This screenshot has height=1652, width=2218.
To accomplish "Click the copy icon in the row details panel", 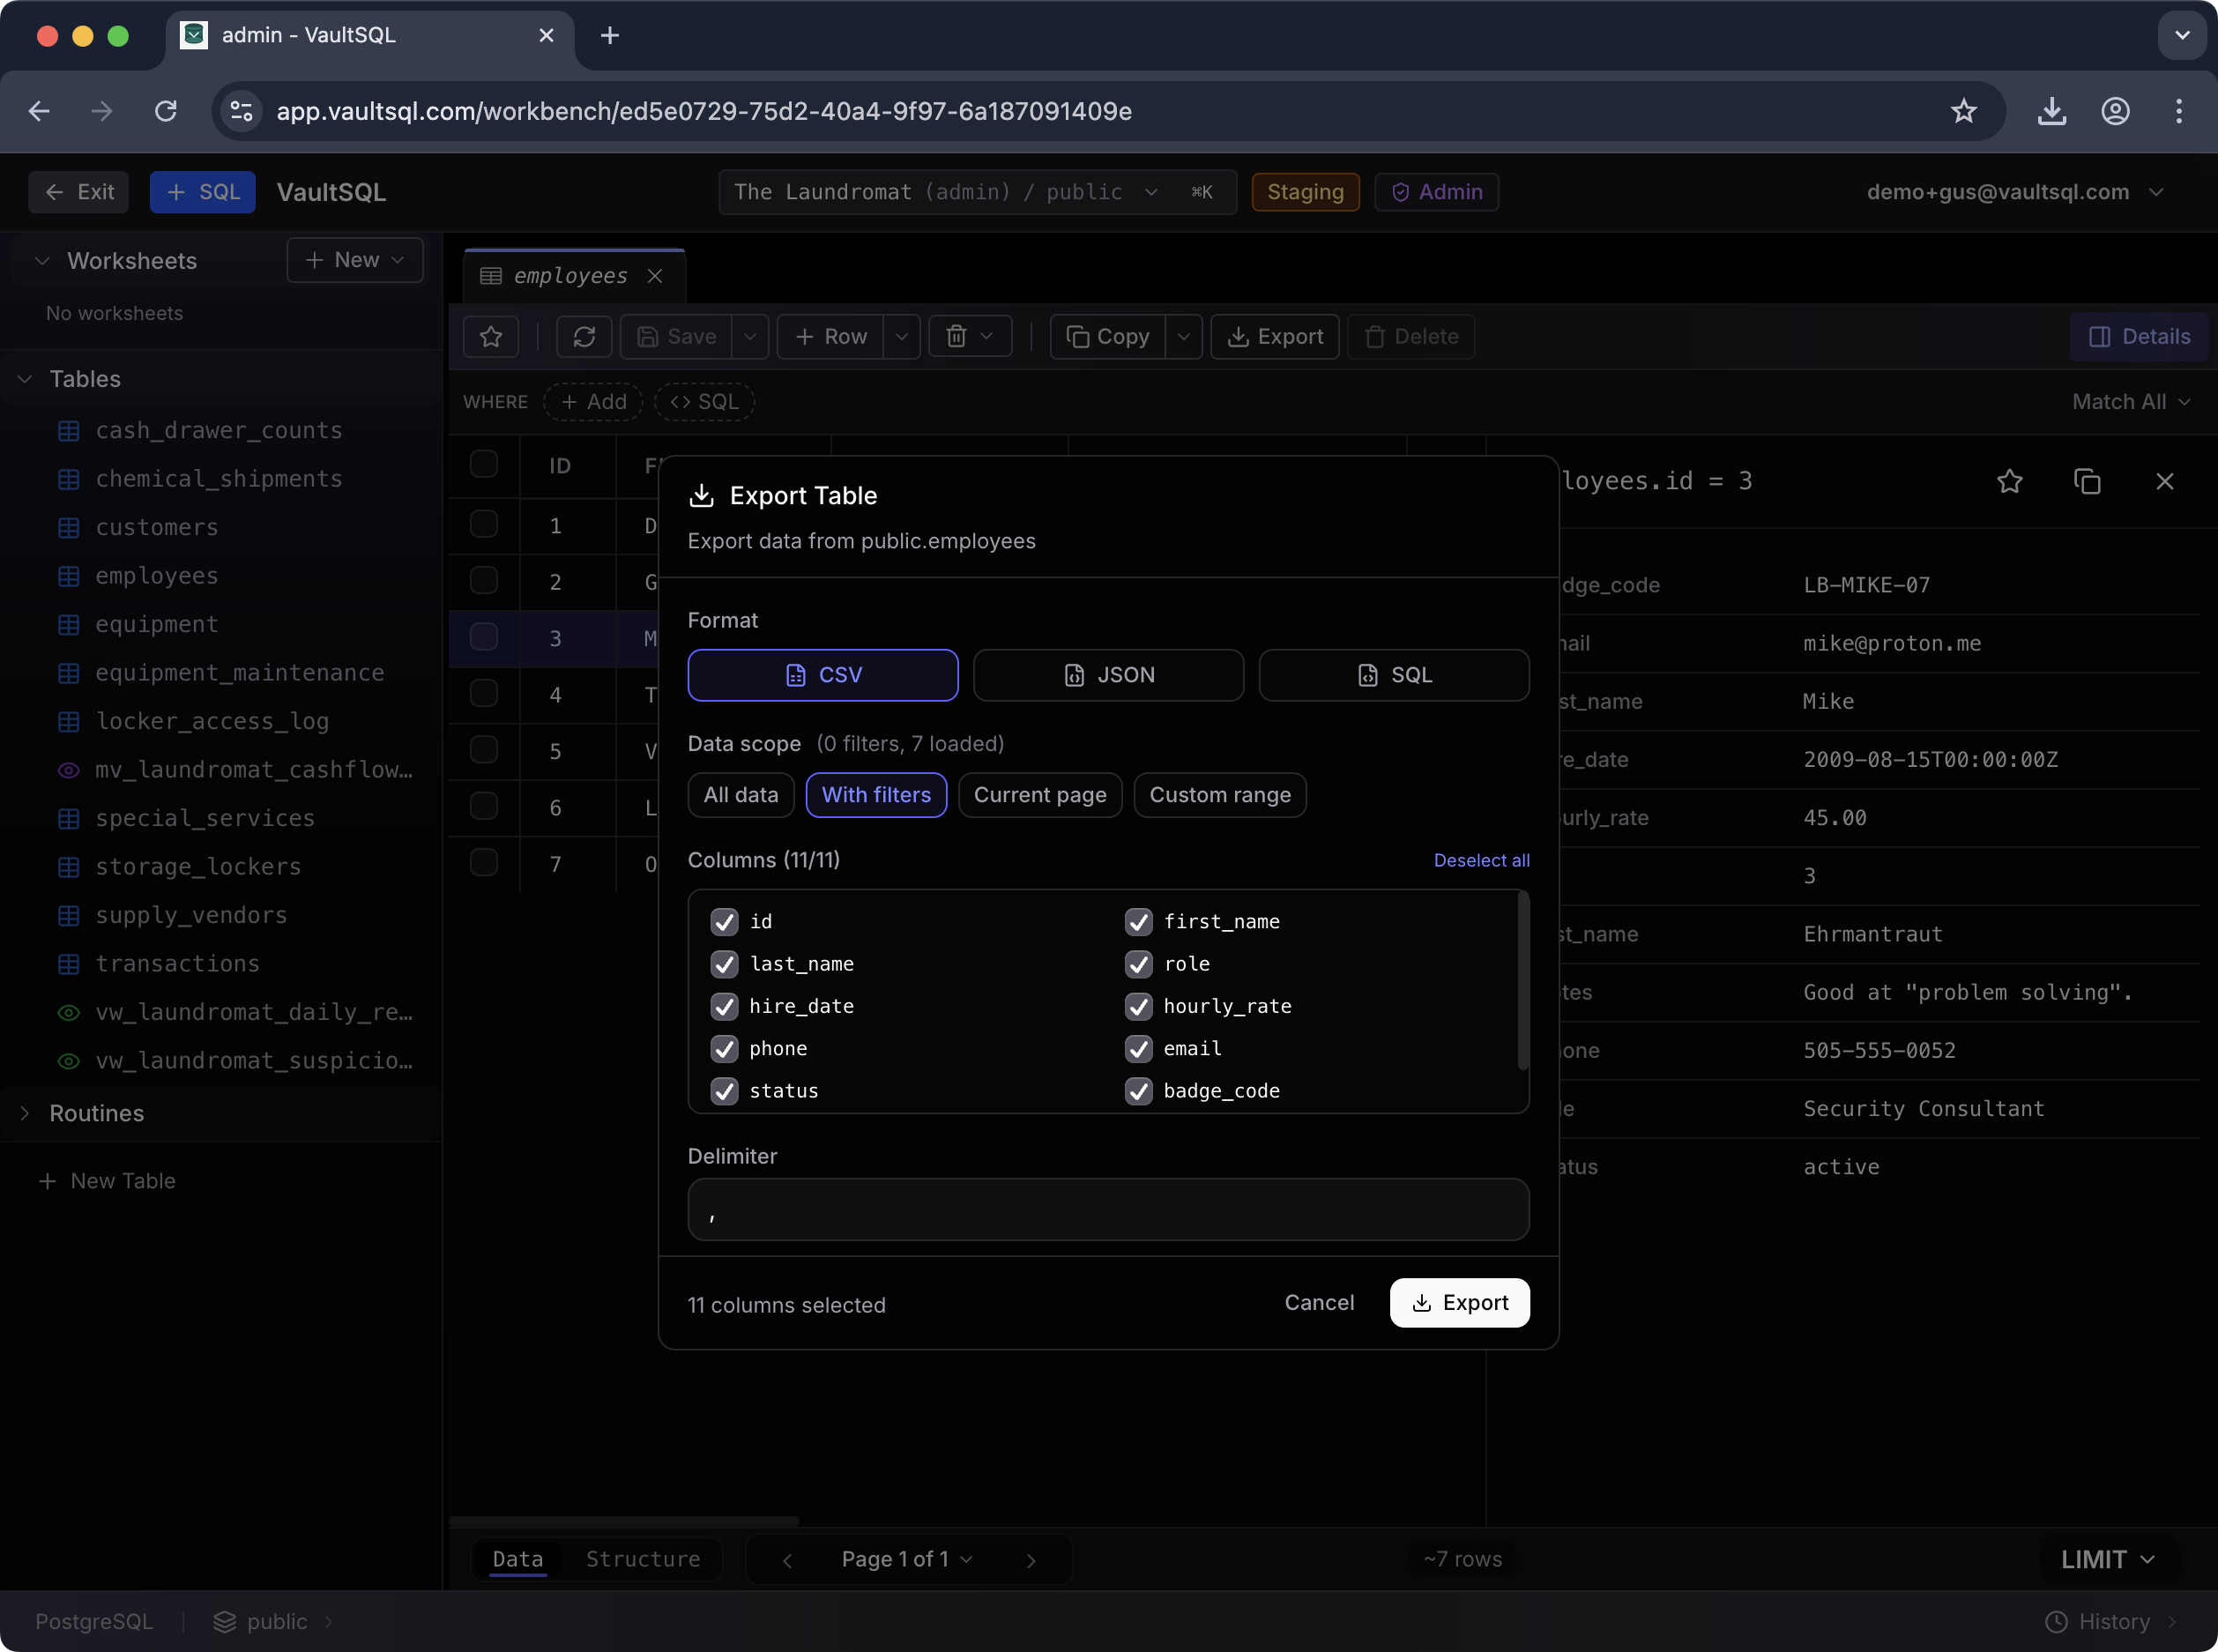I will click(2087, 482).
